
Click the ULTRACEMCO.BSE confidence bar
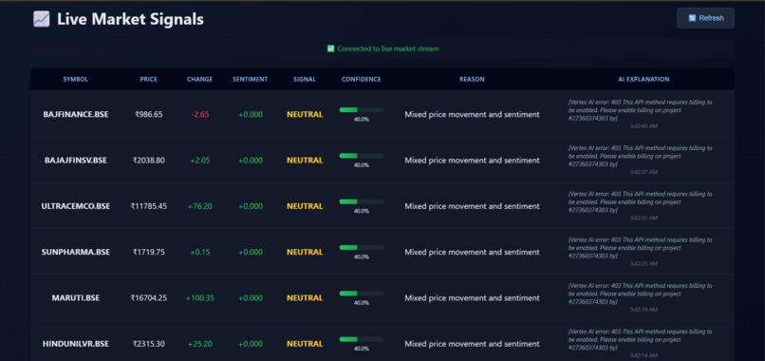click(x=362, y=201)
